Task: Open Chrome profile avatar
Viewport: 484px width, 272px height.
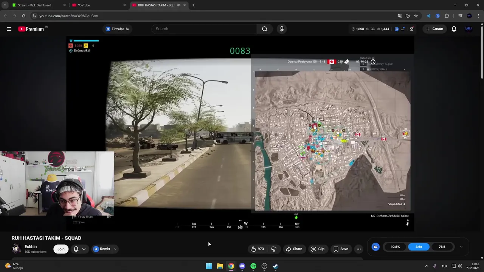Action: coord(469,16)
